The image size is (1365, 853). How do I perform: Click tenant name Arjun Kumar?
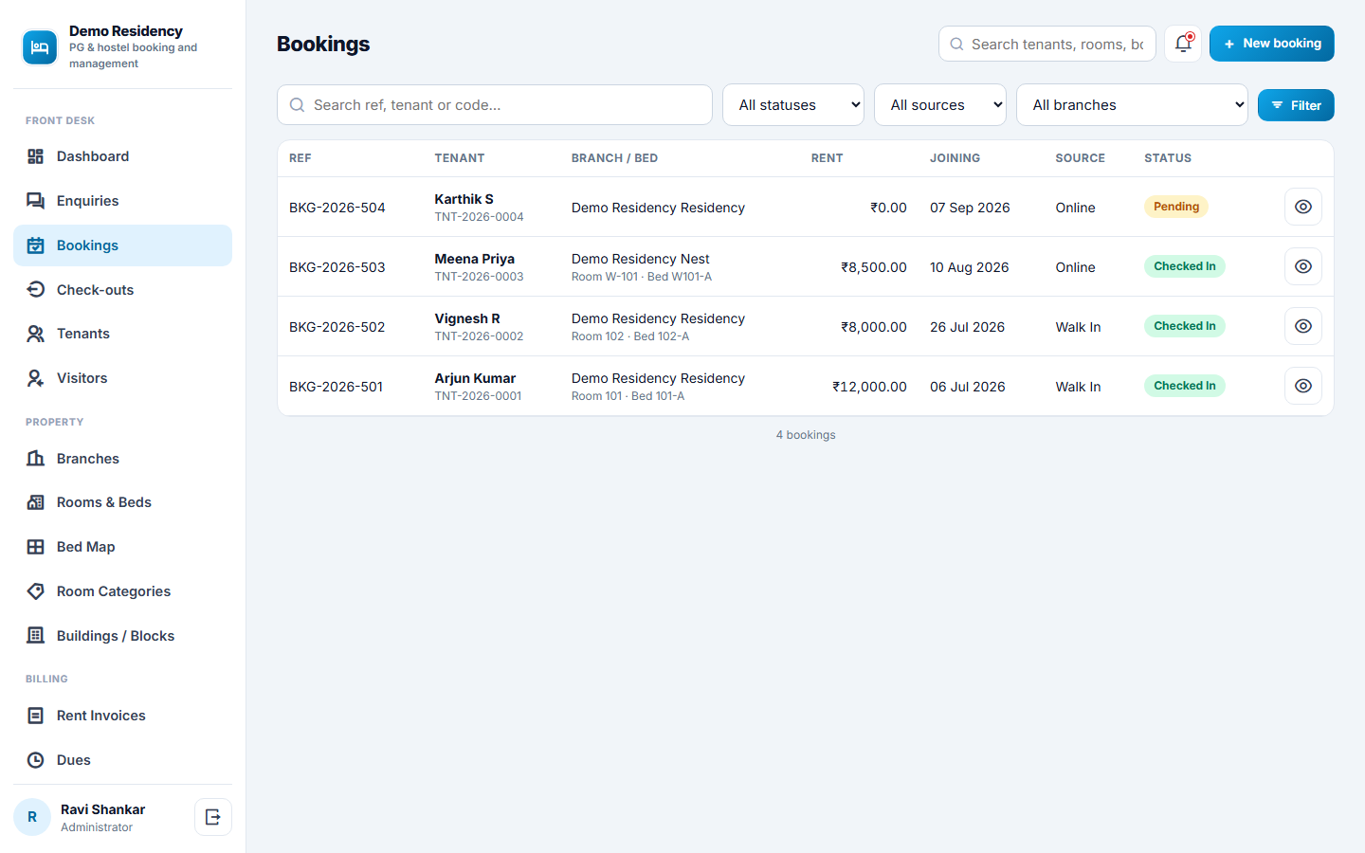coord(476,378)
